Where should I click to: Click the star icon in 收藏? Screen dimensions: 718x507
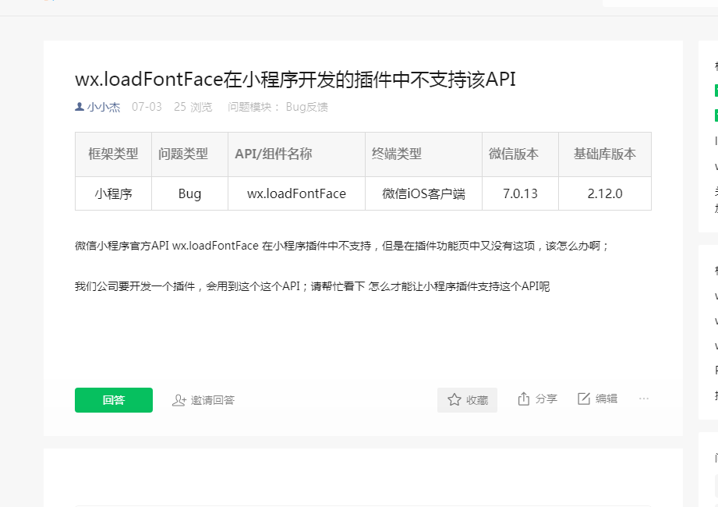[x=454, y=400]
